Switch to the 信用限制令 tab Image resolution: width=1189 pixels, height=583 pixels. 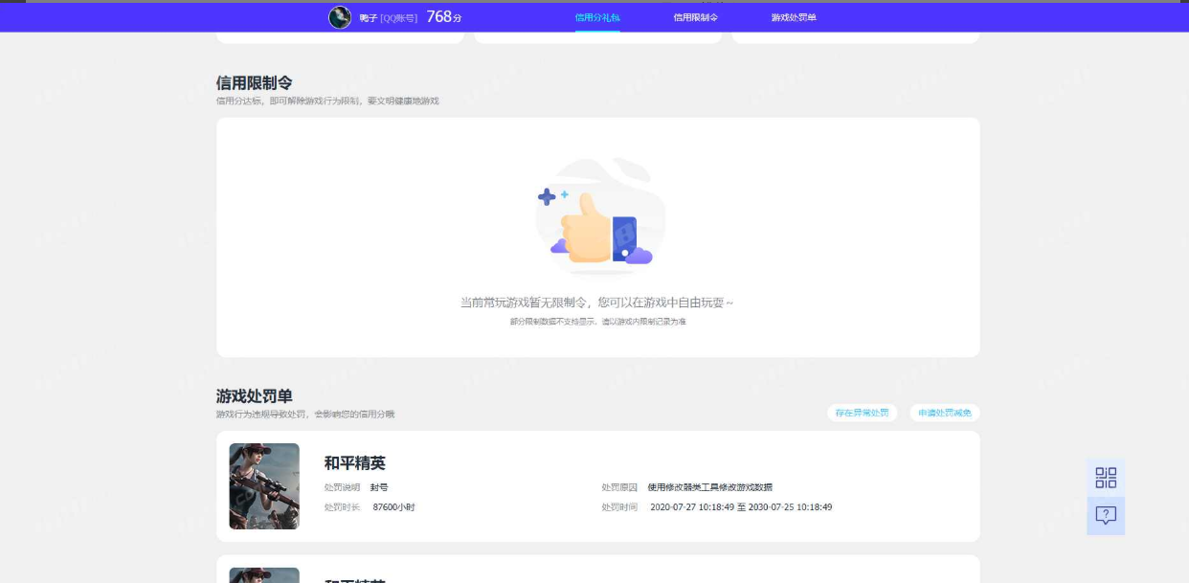click(x=696, y=17)
